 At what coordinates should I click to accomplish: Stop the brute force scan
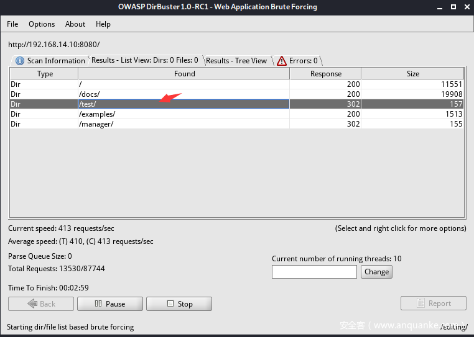tap(179, 303)
